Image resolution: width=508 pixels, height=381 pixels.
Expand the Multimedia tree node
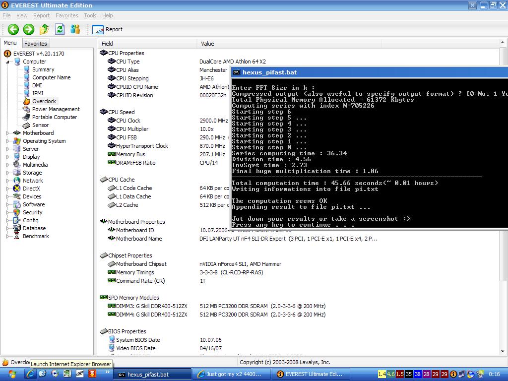click(x=7, y=165)
